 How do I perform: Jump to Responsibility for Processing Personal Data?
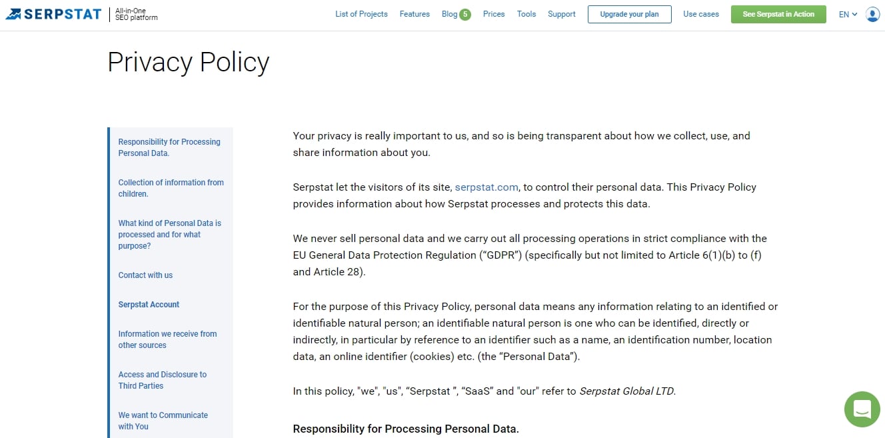click(169, 147)
